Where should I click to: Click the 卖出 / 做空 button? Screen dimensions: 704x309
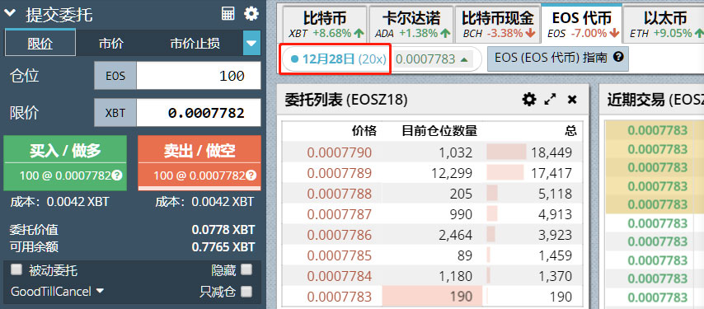(199, 163)
